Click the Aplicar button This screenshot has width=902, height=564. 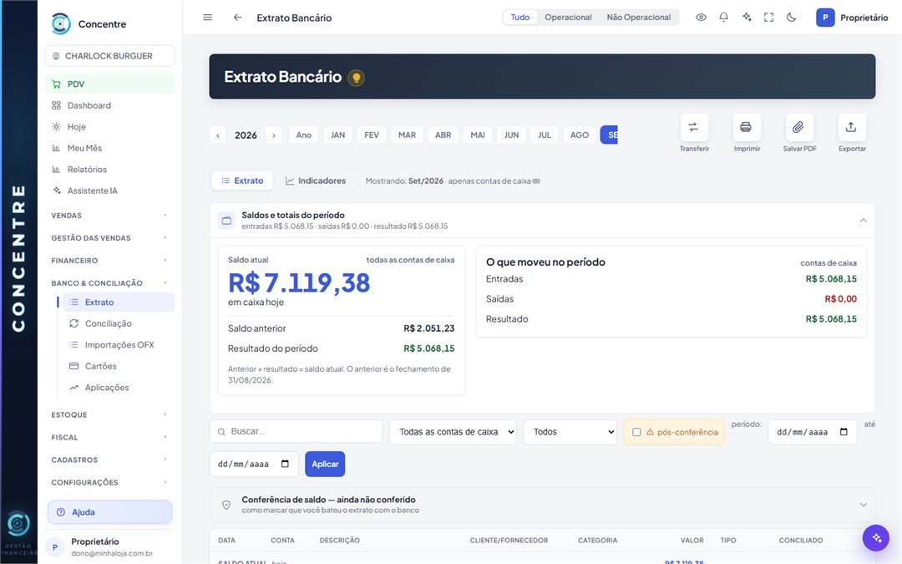coord(325,464)
